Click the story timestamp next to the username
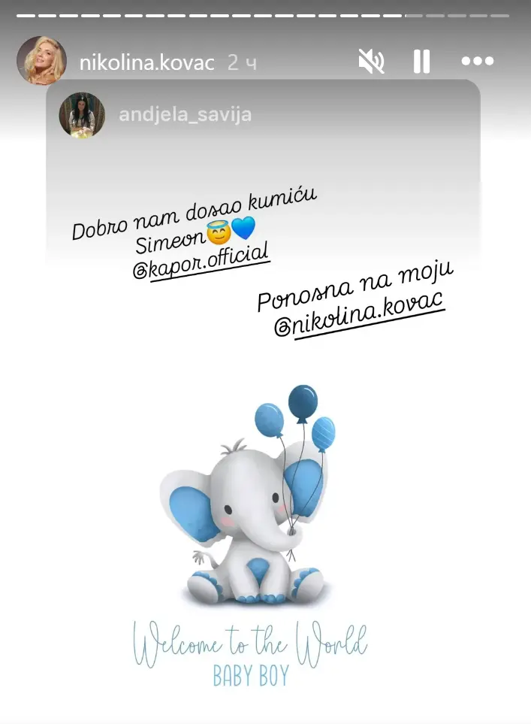Screen dimensions: 531x724 [242, 63]
